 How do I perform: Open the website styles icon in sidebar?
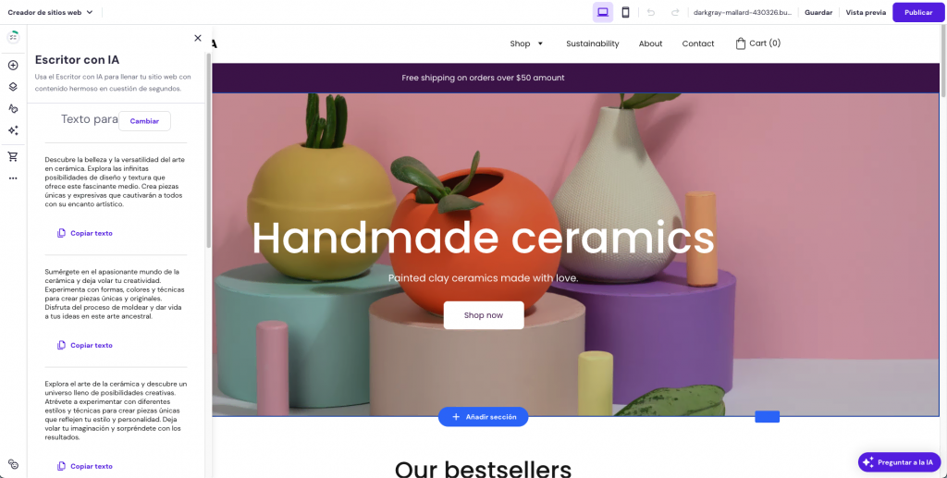[x=13, y=109]
